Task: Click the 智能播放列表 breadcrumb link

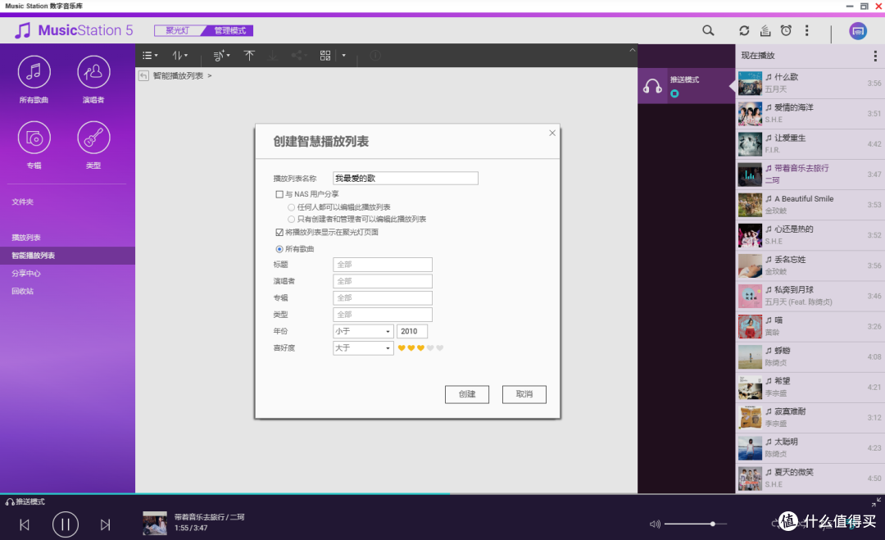Action: [x=178, y=75]
